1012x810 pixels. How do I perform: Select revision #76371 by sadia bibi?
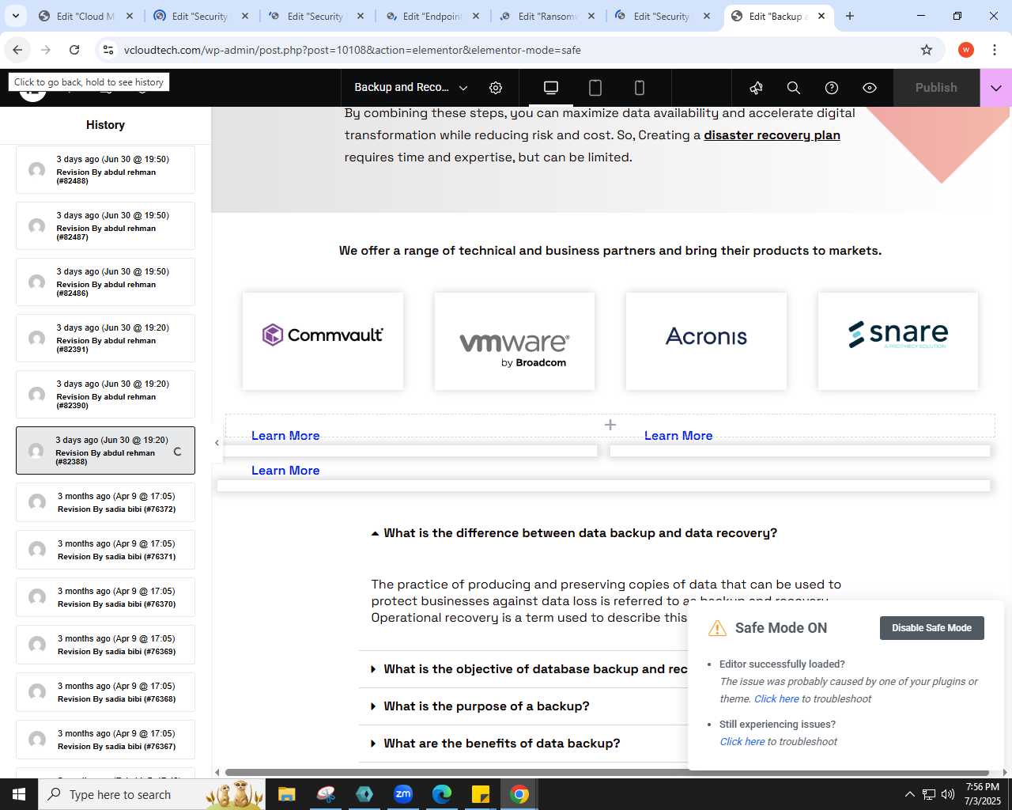[x=105, y=550]
